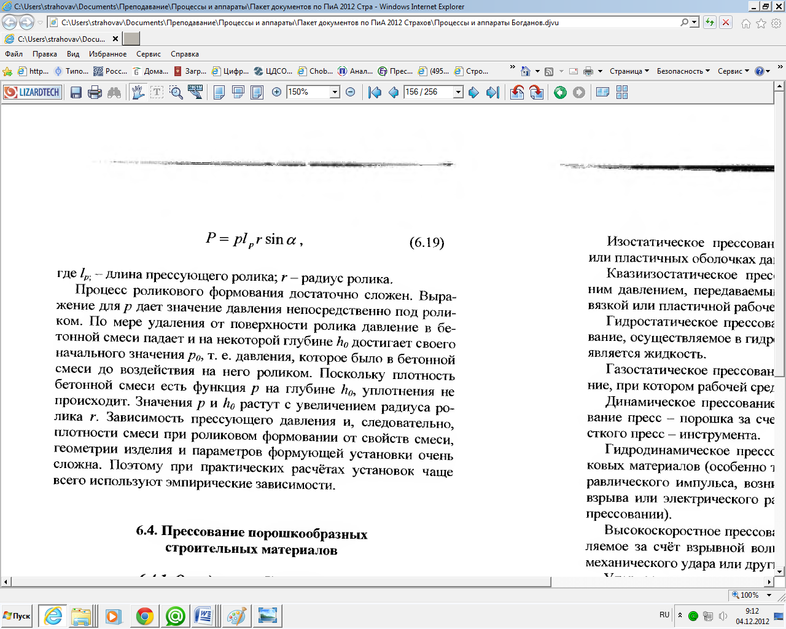Image resolution: width=786 pixels, height=629 pixels.
Task: Click the LizardTech logo button
Action: [x=33, y=92]
